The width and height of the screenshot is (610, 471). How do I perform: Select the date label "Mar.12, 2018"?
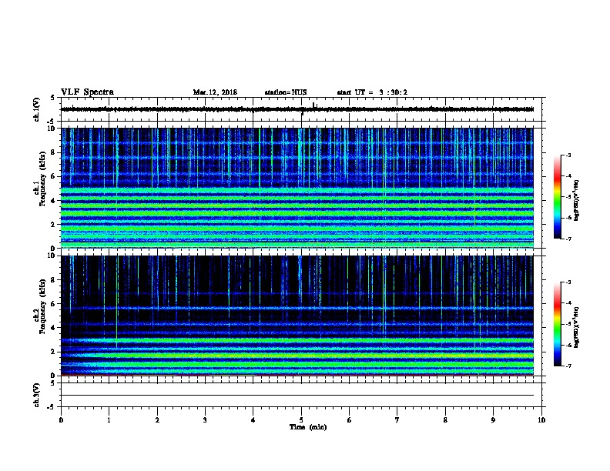[215, 92]
